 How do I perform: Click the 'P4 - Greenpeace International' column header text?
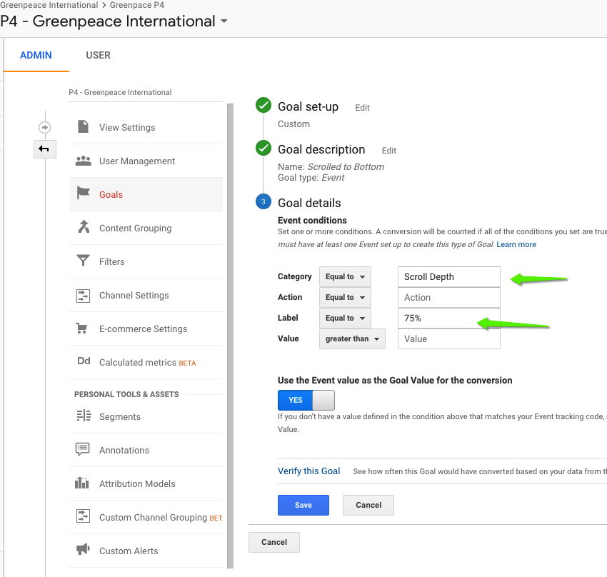[120, 92]
